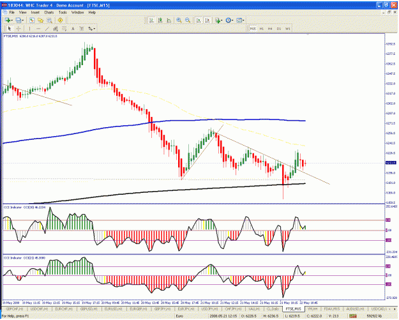Switch to the XAU,H1 chart tab
The width and height of the screenshot is (399, 320).
point(253,309)
